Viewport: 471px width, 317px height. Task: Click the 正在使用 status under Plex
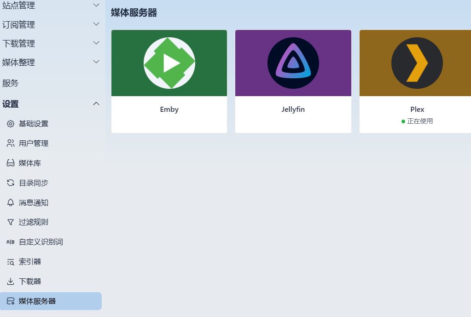(x=417, y=121)
